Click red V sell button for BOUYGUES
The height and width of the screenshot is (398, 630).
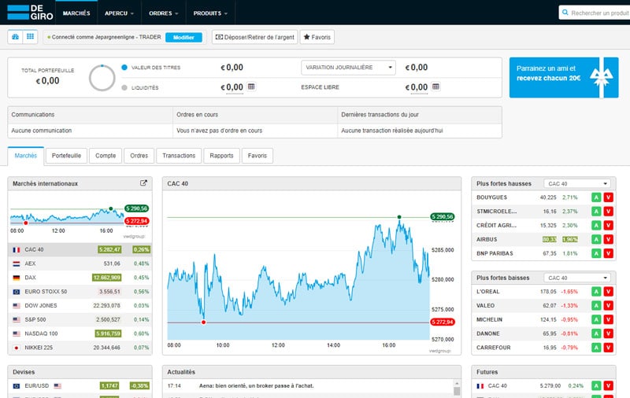608,197
